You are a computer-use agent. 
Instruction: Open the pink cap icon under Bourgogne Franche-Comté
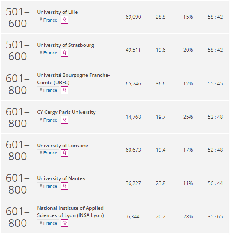point(65,90)
